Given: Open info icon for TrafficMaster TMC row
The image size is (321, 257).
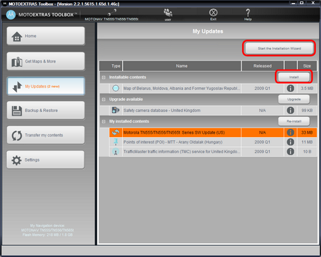Looking at the screenshot, I should pyautogui.click(x=290, y=151).
